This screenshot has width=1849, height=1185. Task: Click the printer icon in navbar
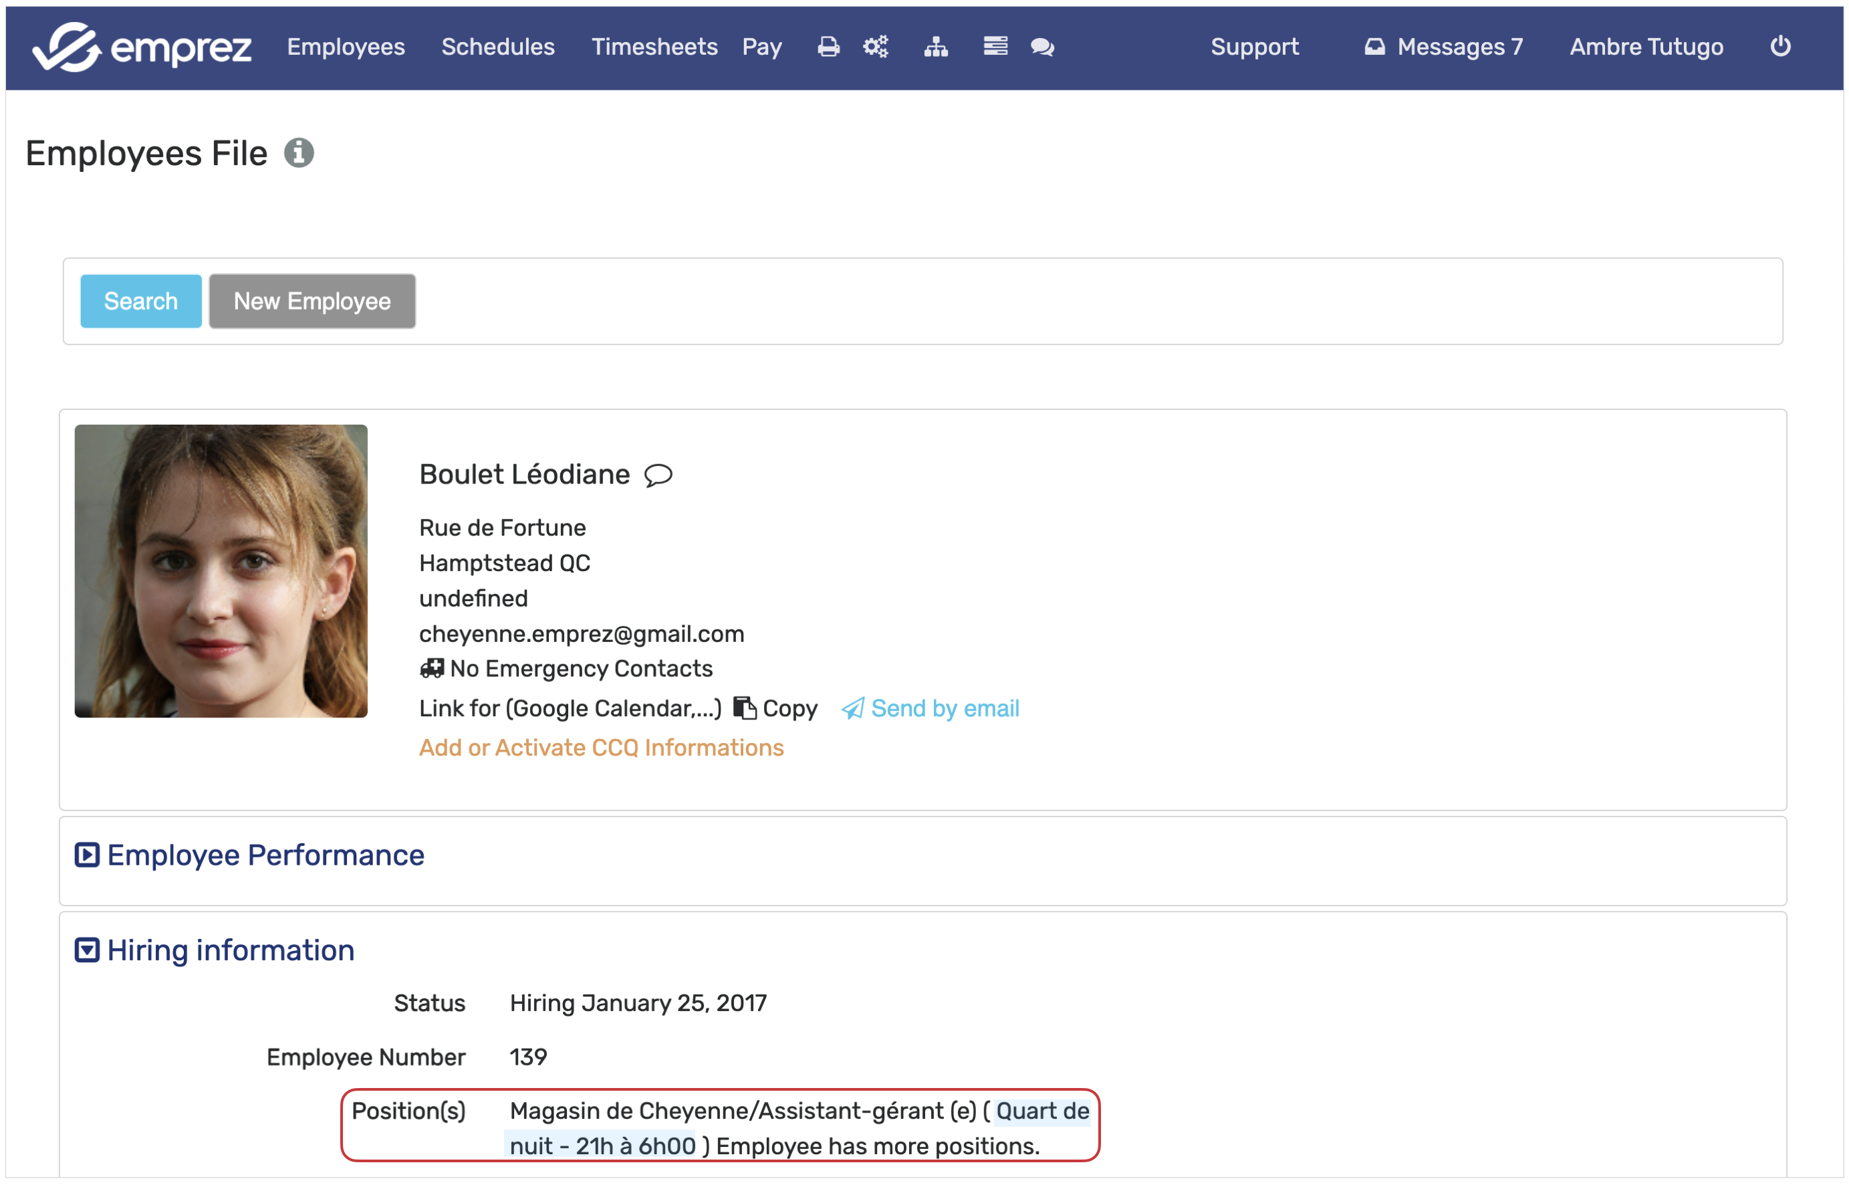pyautogui.click(x=828, y=47)
